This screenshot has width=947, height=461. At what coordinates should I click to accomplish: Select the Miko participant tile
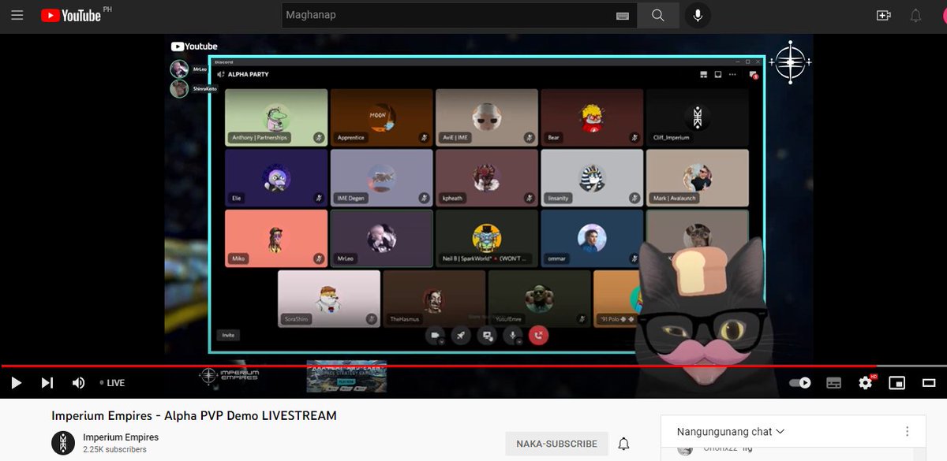tap(276, 239)
